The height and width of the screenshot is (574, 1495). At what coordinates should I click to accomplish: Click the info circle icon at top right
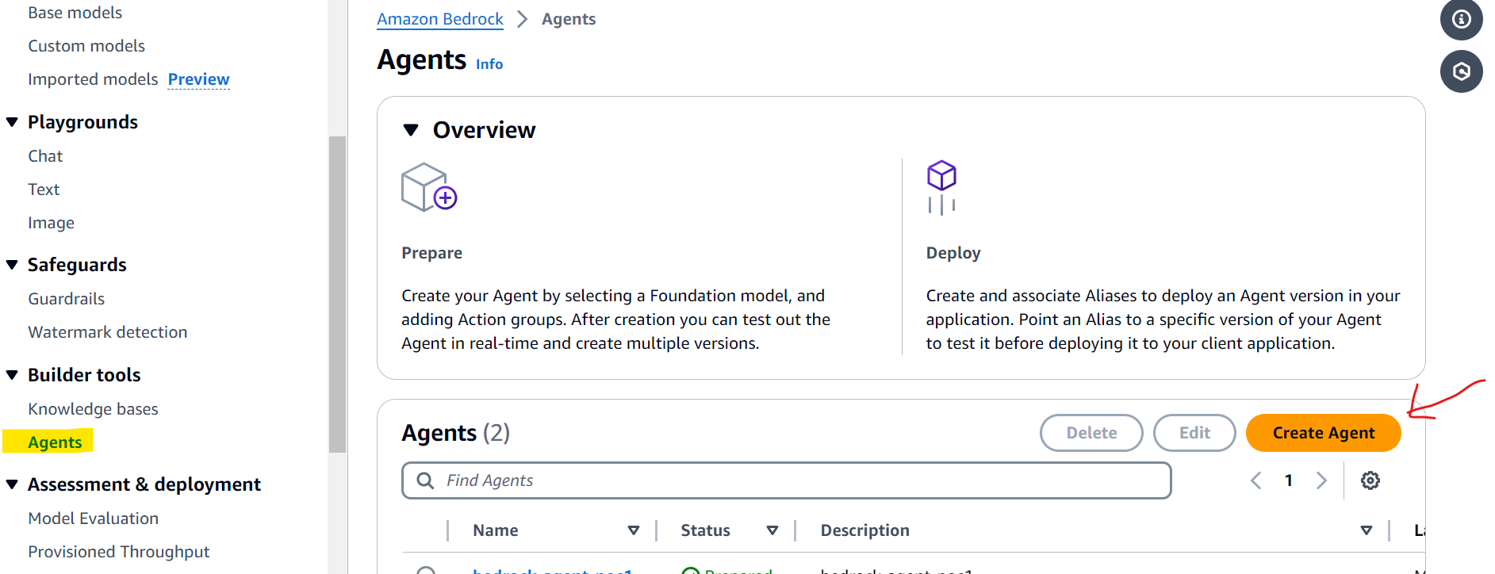pos(1461,19)
